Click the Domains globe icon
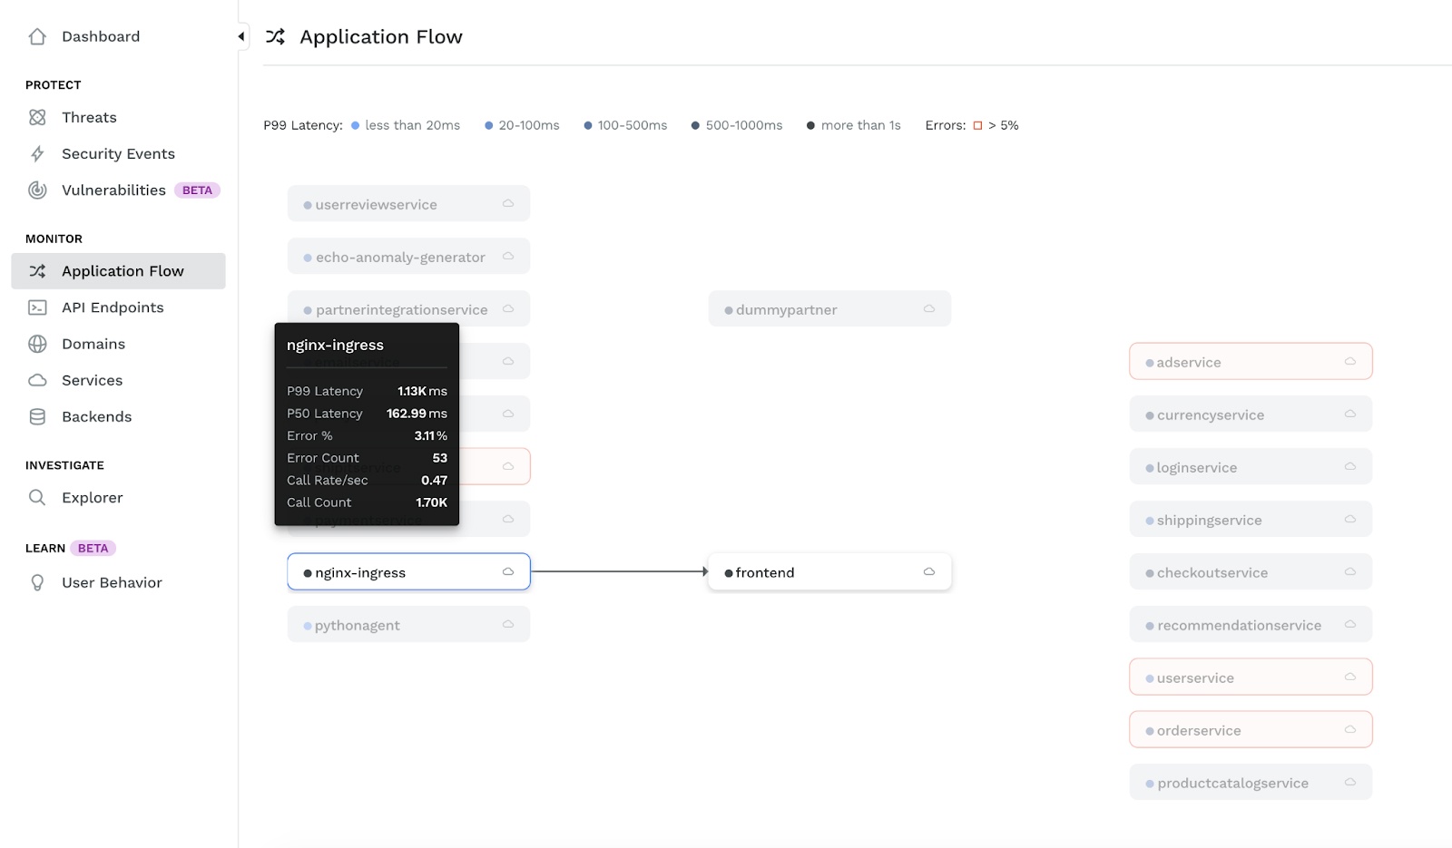 [37, 344]
